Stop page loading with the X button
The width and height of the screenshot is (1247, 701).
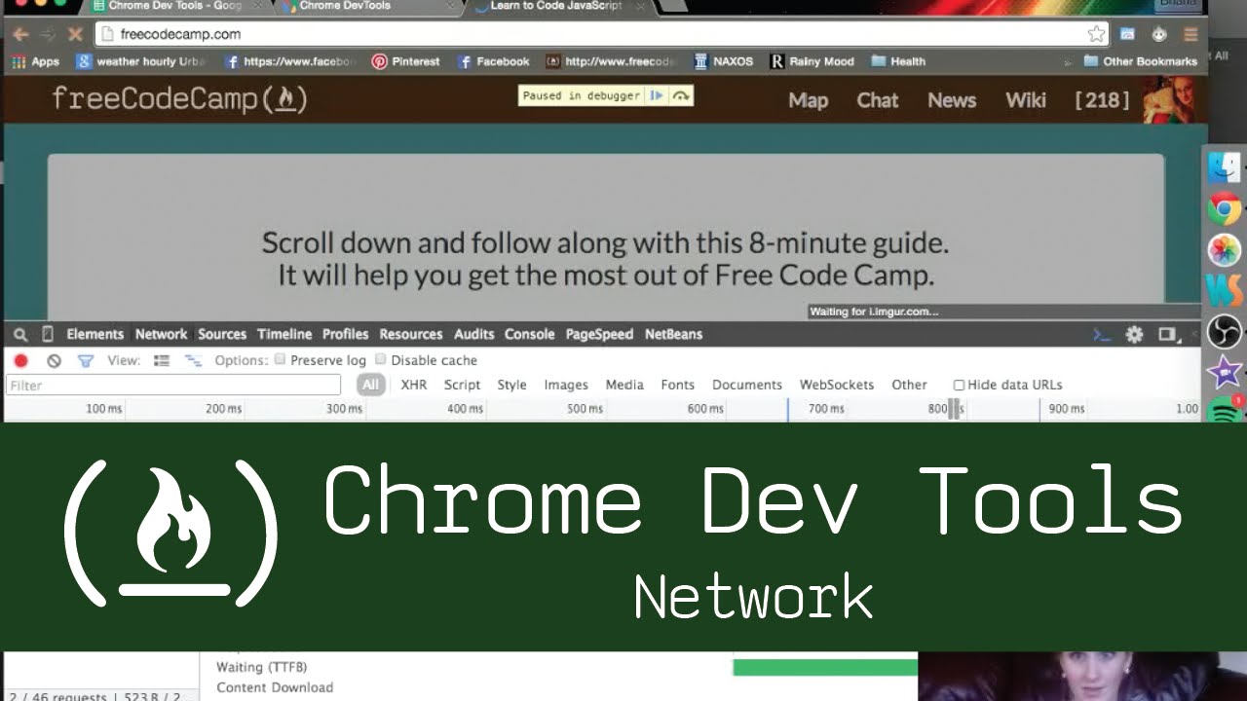click(x=75, y=34)
